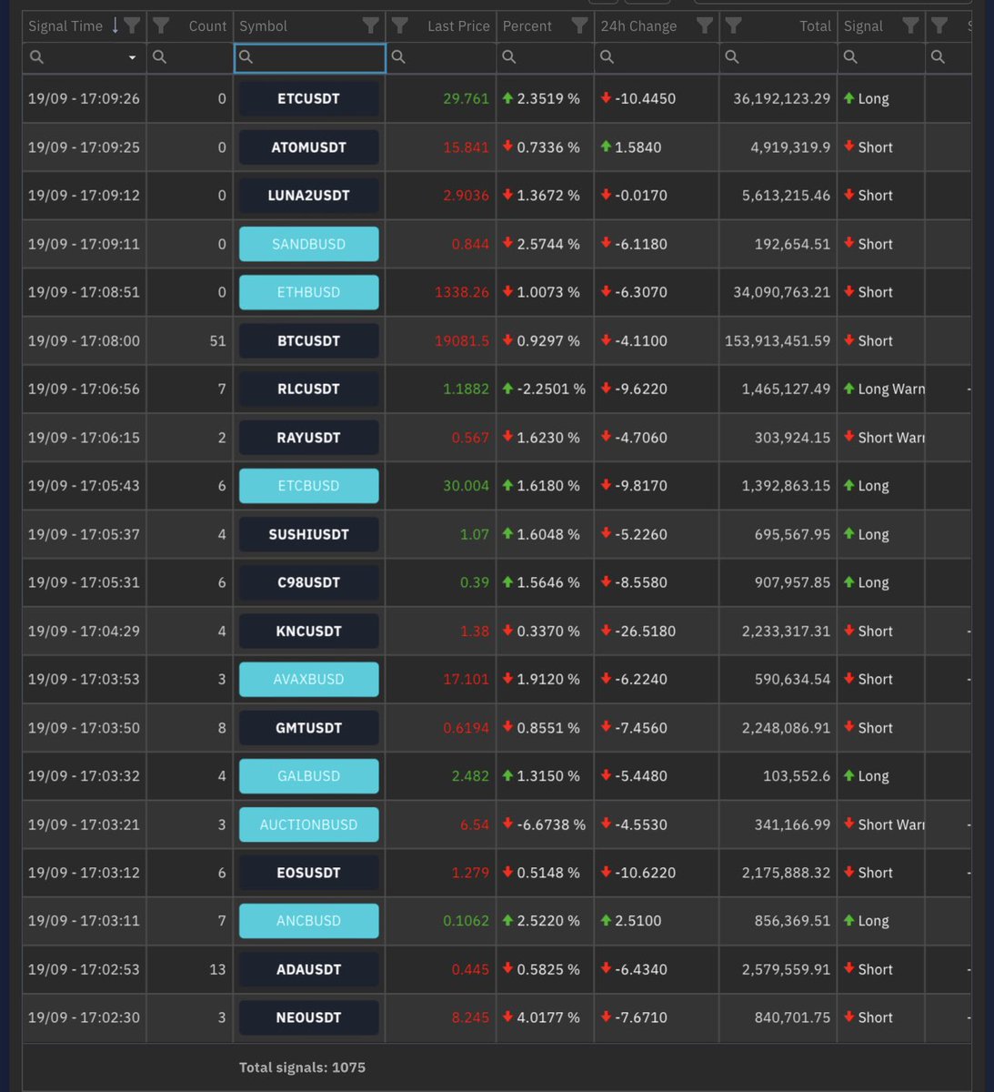Open the AVAXBUSD symbol button
Viewport: 994px width, 1092px height.
click(x=308, y=679)
